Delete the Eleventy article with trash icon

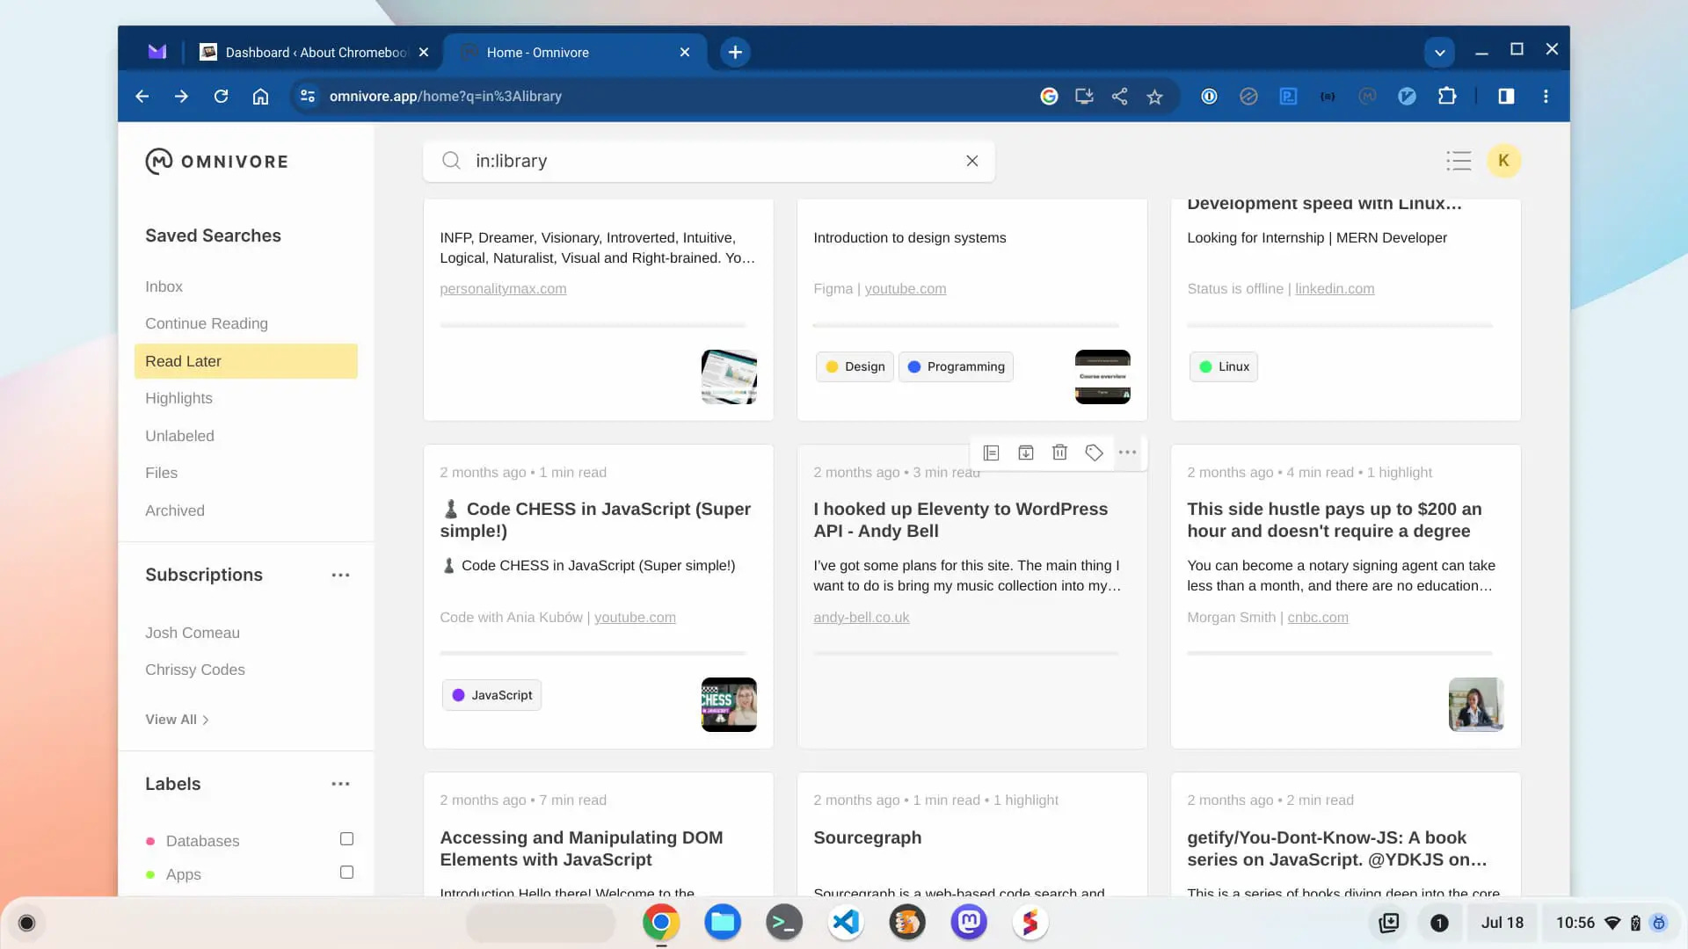[x=1059, y=453]
